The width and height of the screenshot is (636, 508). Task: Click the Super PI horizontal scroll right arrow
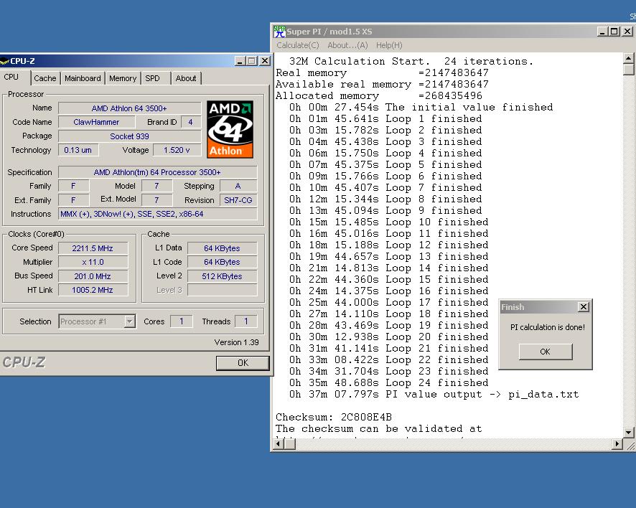click(x=617, y=444)
